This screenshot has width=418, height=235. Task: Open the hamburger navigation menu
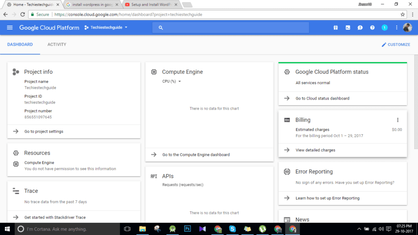tap(10, 27)
